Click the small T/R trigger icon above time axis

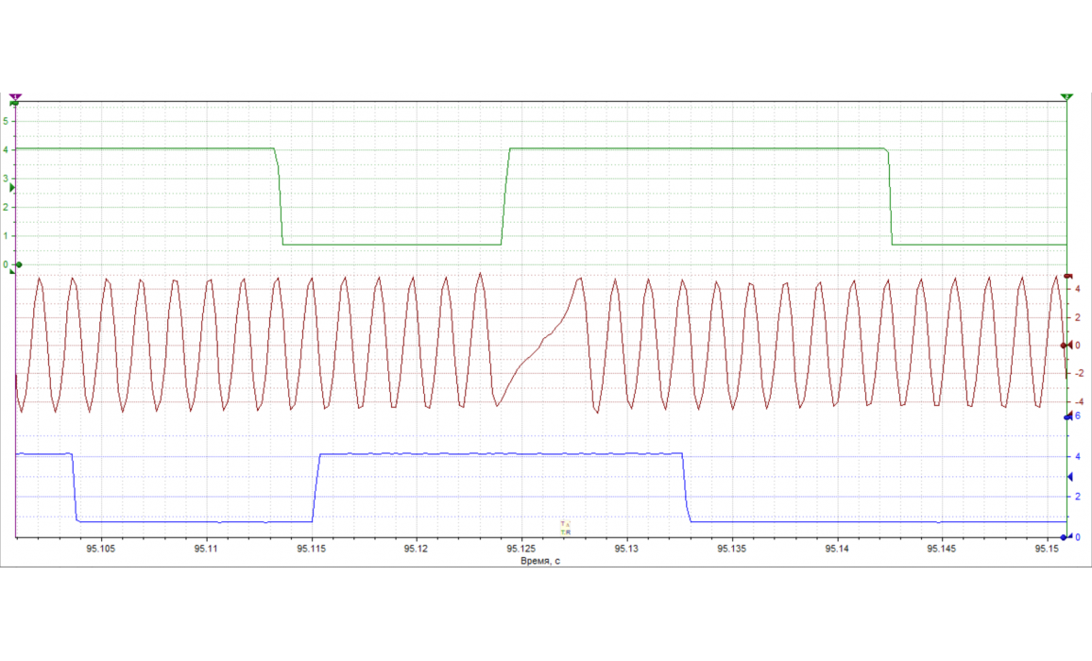(x=565, y=528)
